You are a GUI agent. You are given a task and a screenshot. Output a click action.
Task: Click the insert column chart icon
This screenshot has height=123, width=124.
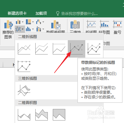(18, 22)
